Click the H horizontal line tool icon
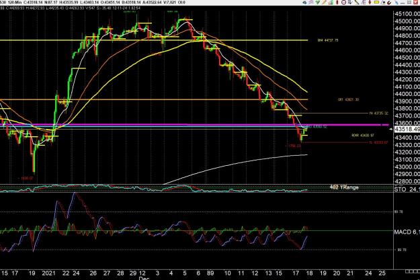420x280 pixels. 383,3
